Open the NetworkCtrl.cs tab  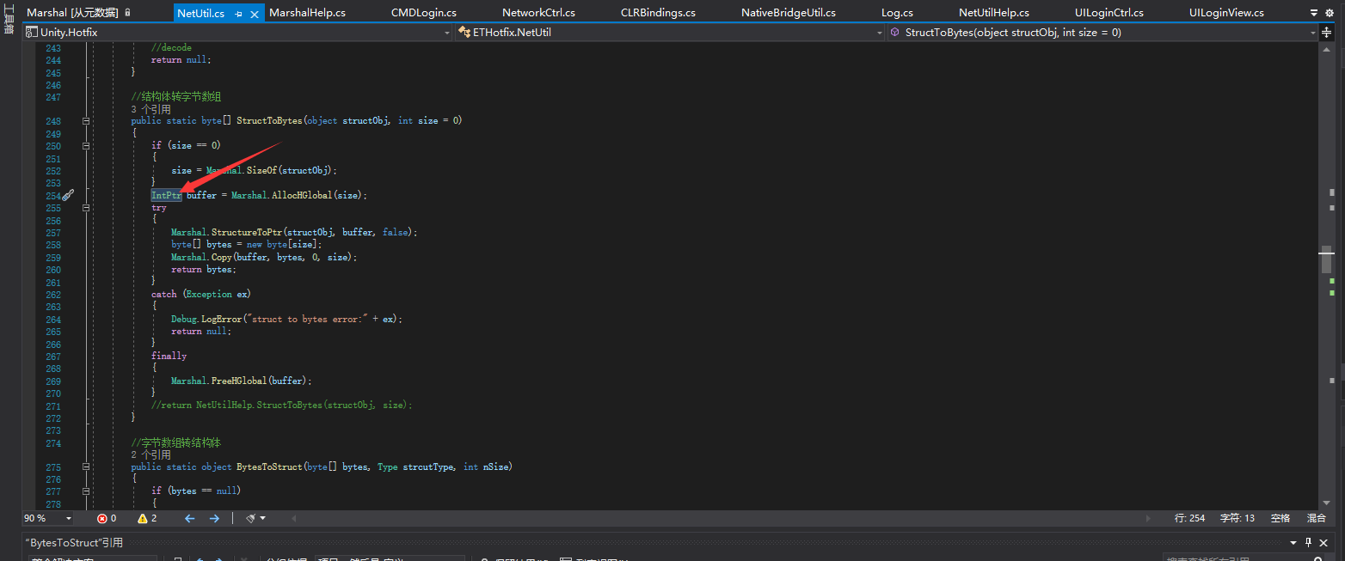pyautogui.click(x=538, y=12)
